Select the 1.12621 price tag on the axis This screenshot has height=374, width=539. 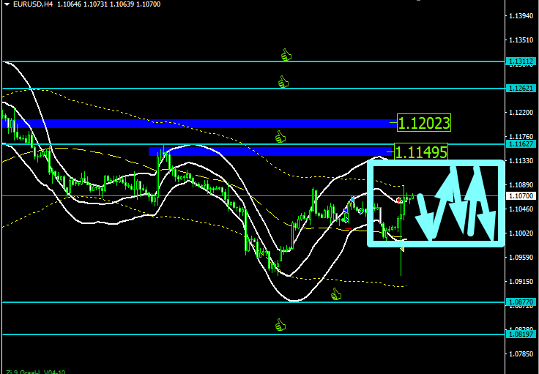(521, 89)
